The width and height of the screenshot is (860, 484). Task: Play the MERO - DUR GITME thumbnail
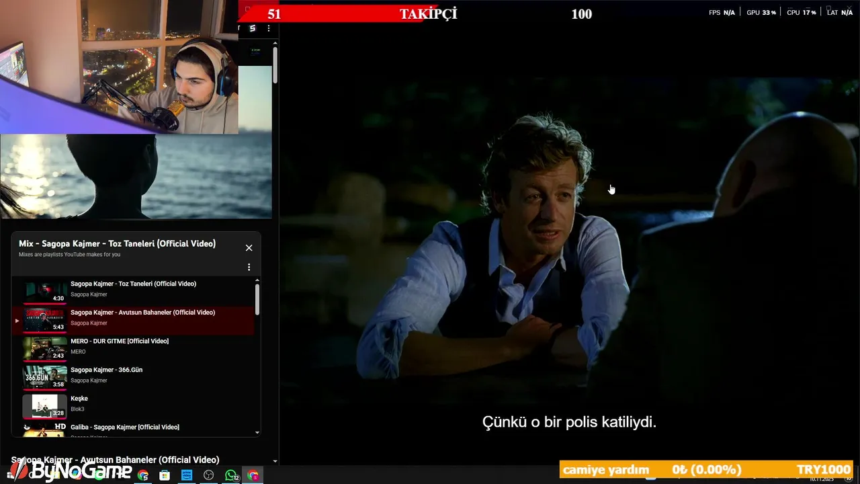[x=45, y=349]
